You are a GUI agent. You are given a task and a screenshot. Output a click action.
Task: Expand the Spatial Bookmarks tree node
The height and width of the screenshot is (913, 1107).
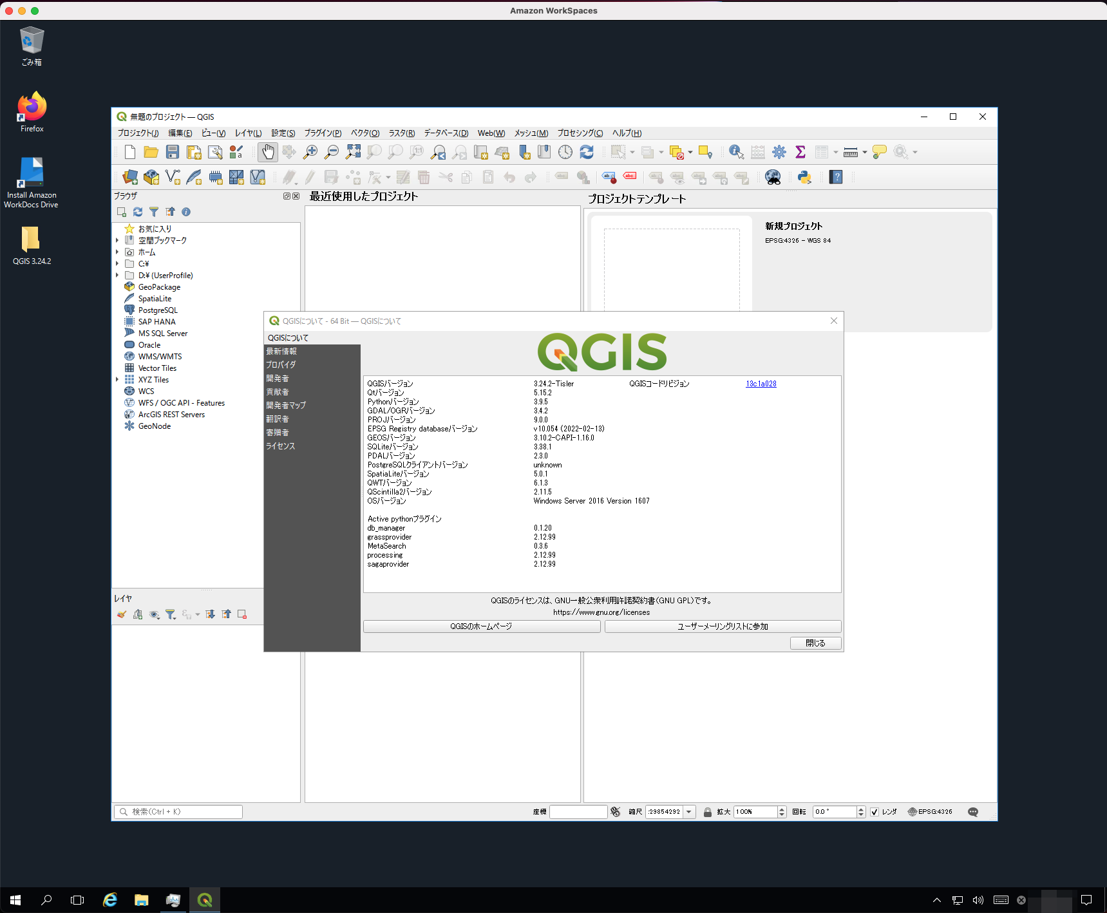[x=117, y=240]
